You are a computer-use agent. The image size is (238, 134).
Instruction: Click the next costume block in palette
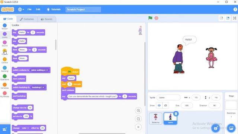pyautogui.click(x=19, y=79)
